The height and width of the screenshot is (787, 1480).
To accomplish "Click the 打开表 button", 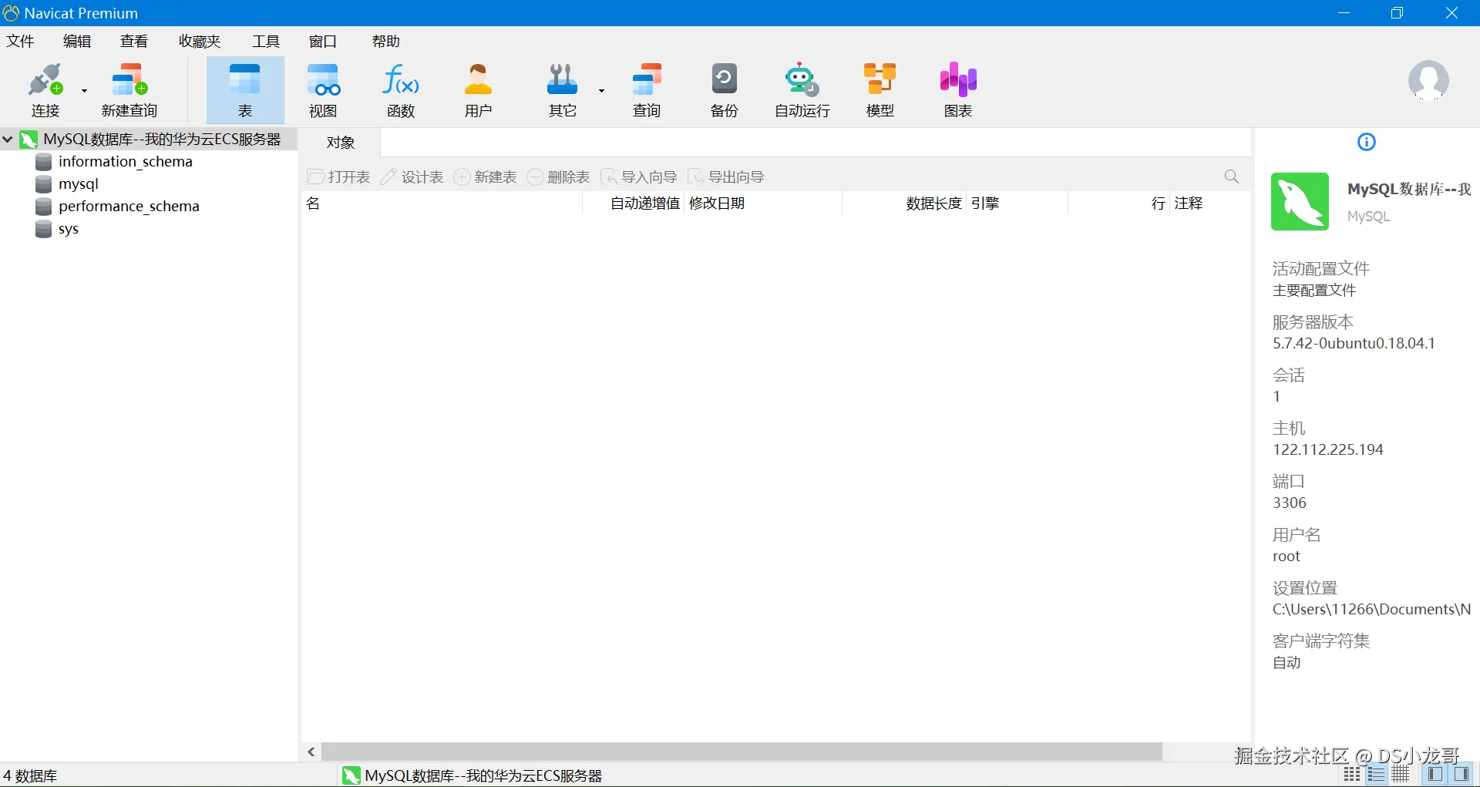I will click(x=339, y=177).
